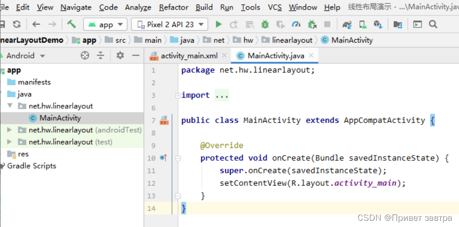Close the activity_main.xml tab
This screenshot has height=227, width=459.
point(224,56)
